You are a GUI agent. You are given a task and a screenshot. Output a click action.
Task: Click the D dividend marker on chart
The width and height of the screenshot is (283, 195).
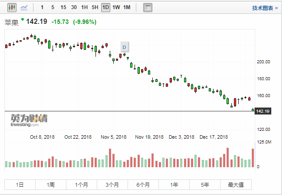click(124, 47)
